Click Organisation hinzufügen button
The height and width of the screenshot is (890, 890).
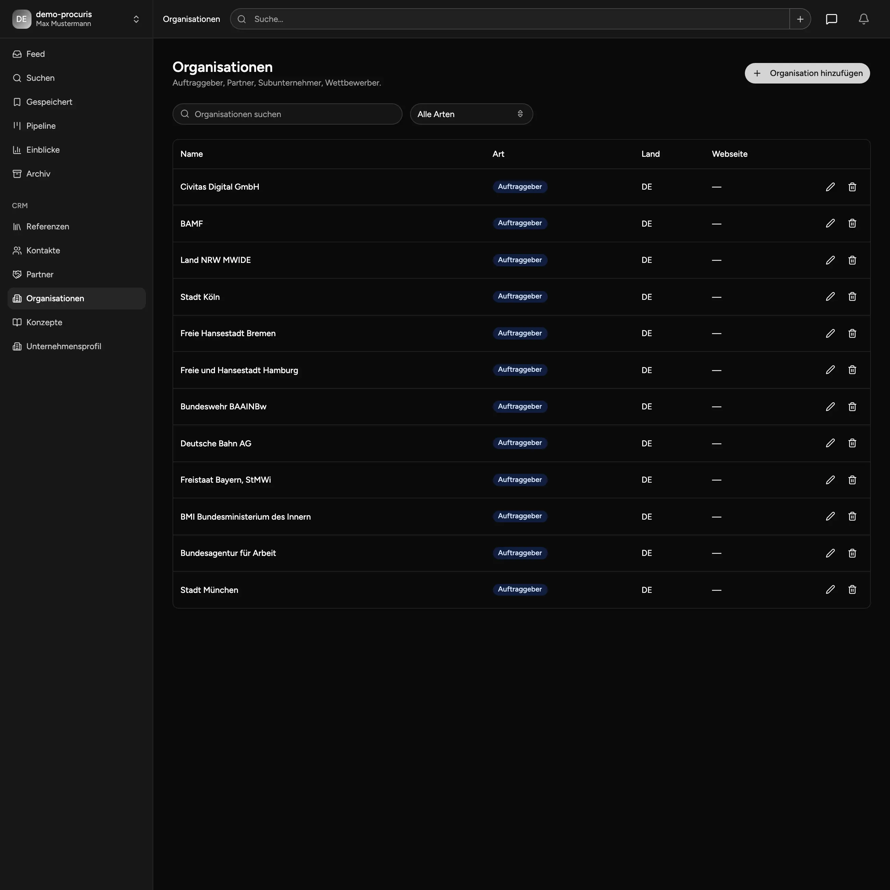pos(807,73)
